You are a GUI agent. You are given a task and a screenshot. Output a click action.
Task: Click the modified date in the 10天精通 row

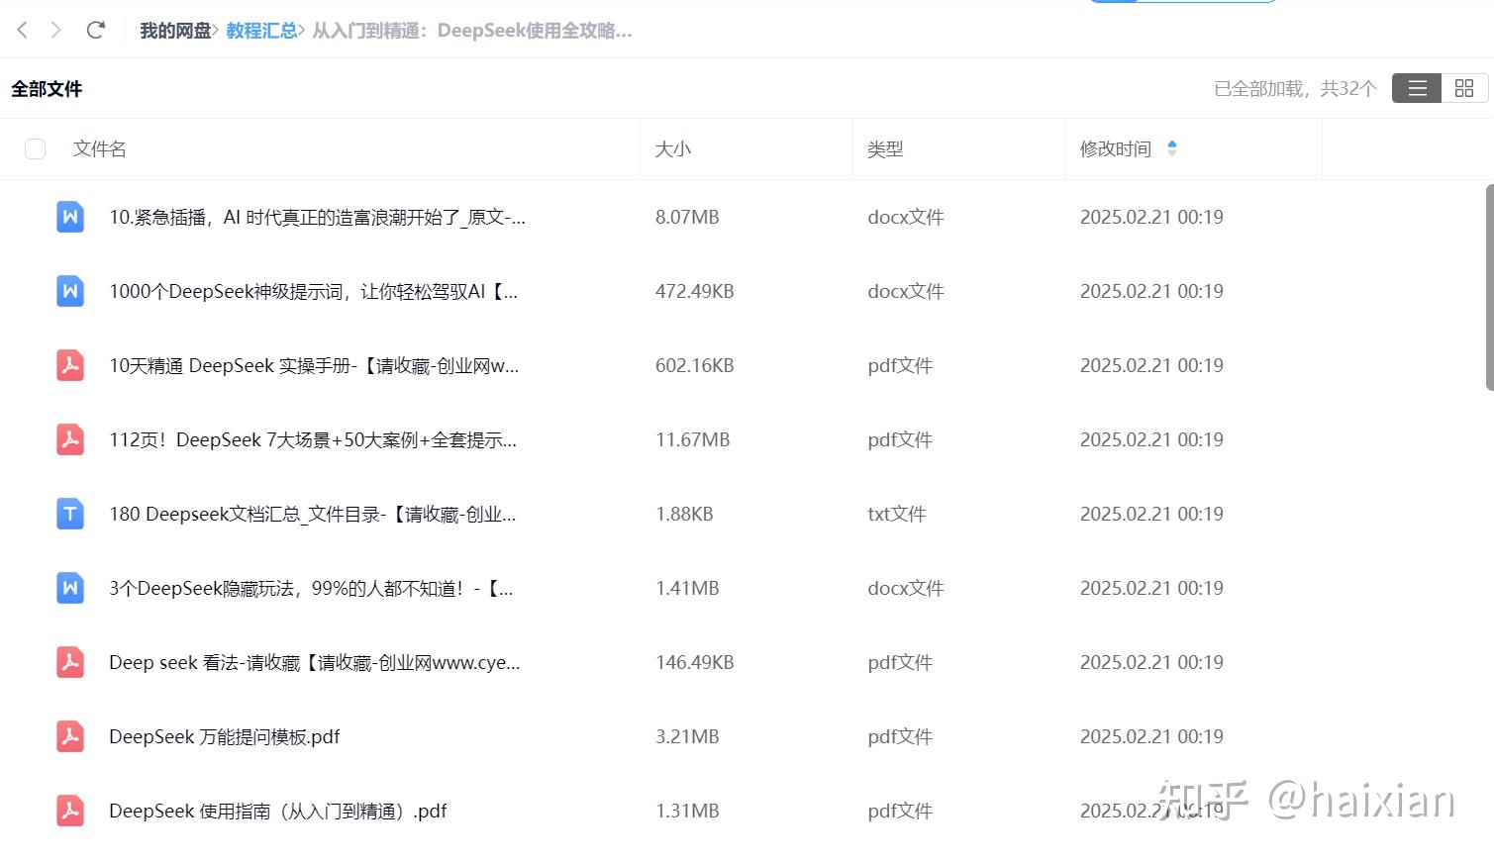[x=1151, y=365]
